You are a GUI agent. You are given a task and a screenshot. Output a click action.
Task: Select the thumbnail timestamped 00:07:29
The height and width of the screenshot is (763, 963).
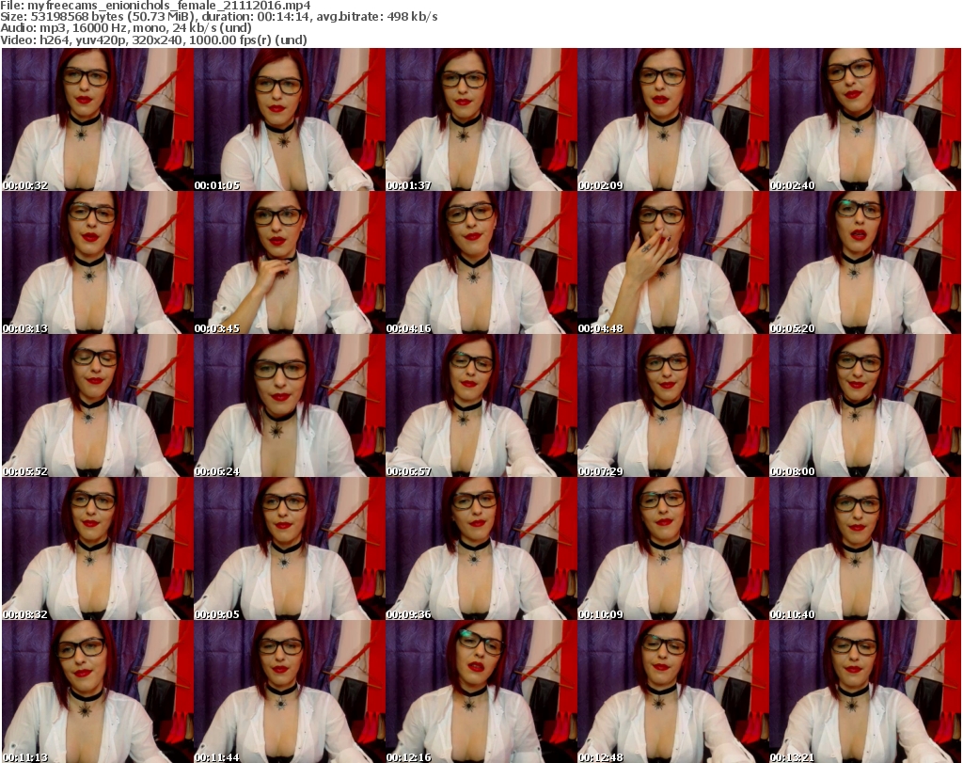tap(672, 406)
